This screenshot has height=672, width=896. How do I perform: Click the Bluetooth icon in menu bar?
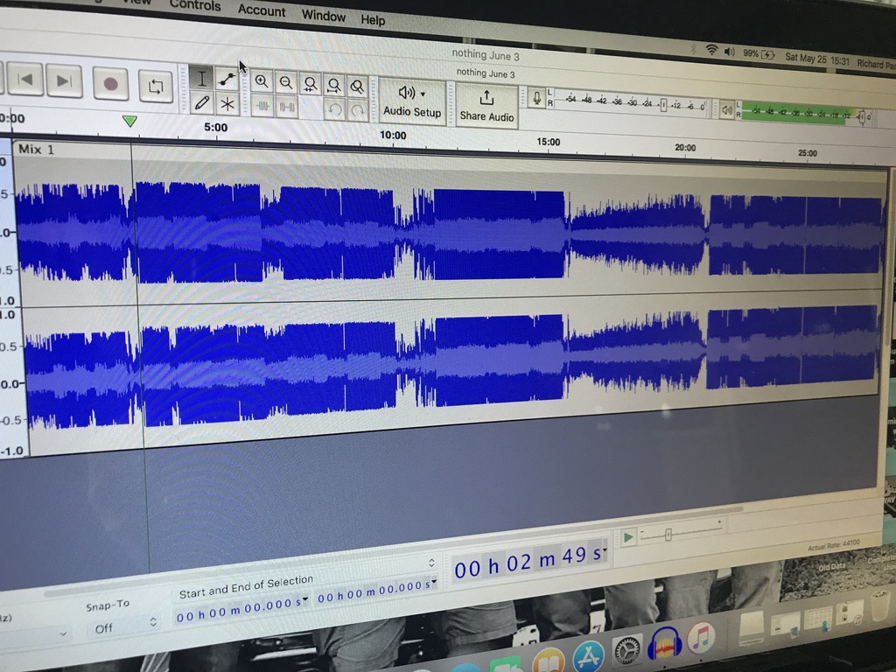(x=693, y=49)
